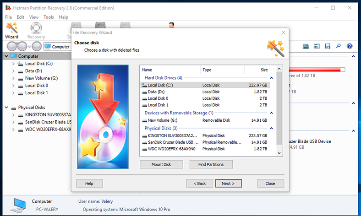Expand Local Disk 0 in the tree
361x216 pixels.
(13, 86)
